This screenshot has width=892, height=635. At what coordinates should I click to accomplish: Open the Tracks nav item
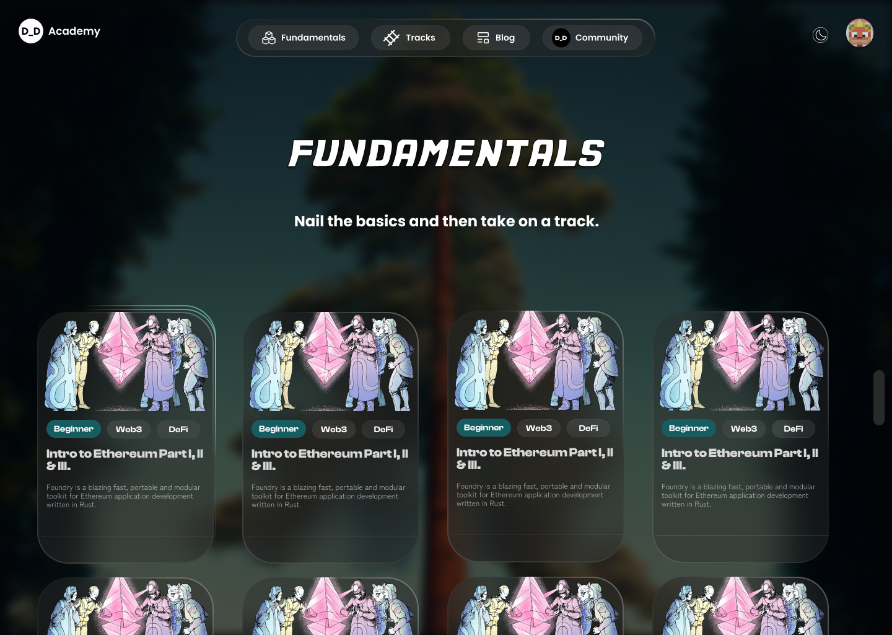coord(410,38)
